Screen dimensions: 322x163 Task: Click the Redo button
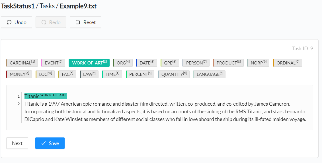click(x=51, y=22)
